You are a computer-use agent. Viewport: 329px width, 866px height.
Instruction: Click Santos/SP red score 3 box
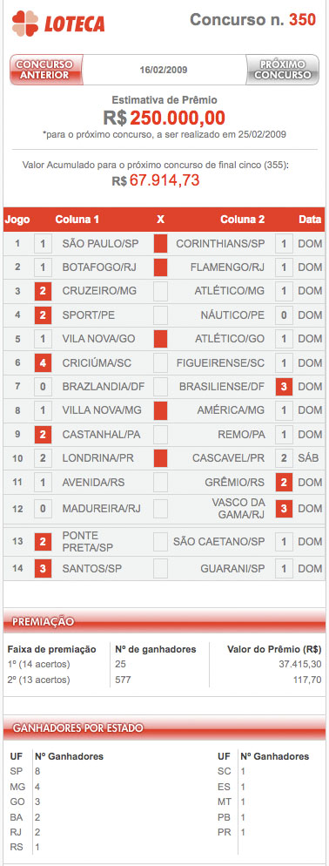point(43,568)
